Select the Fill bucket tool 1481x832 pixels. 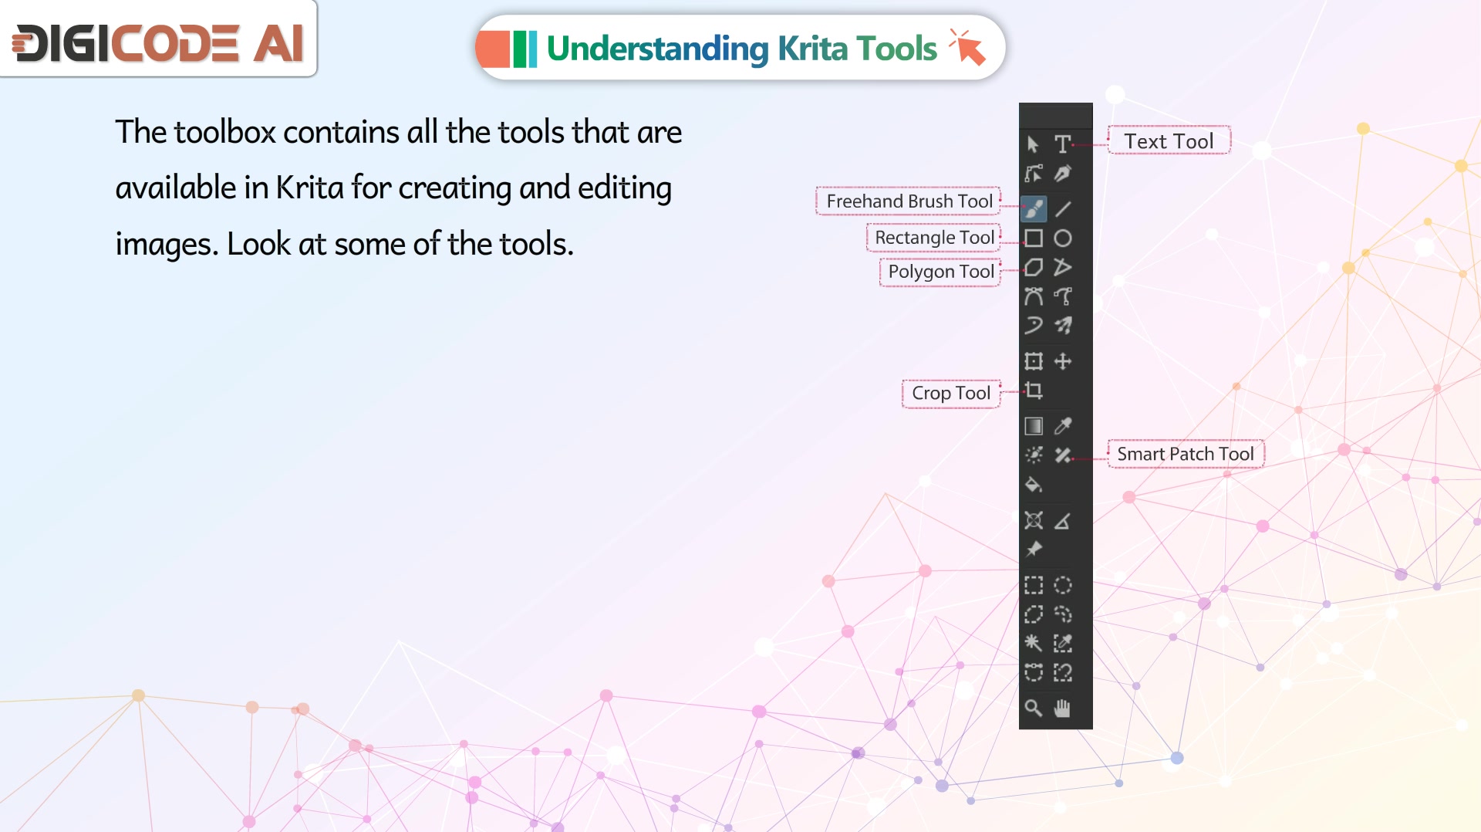tap(1034, 485)
